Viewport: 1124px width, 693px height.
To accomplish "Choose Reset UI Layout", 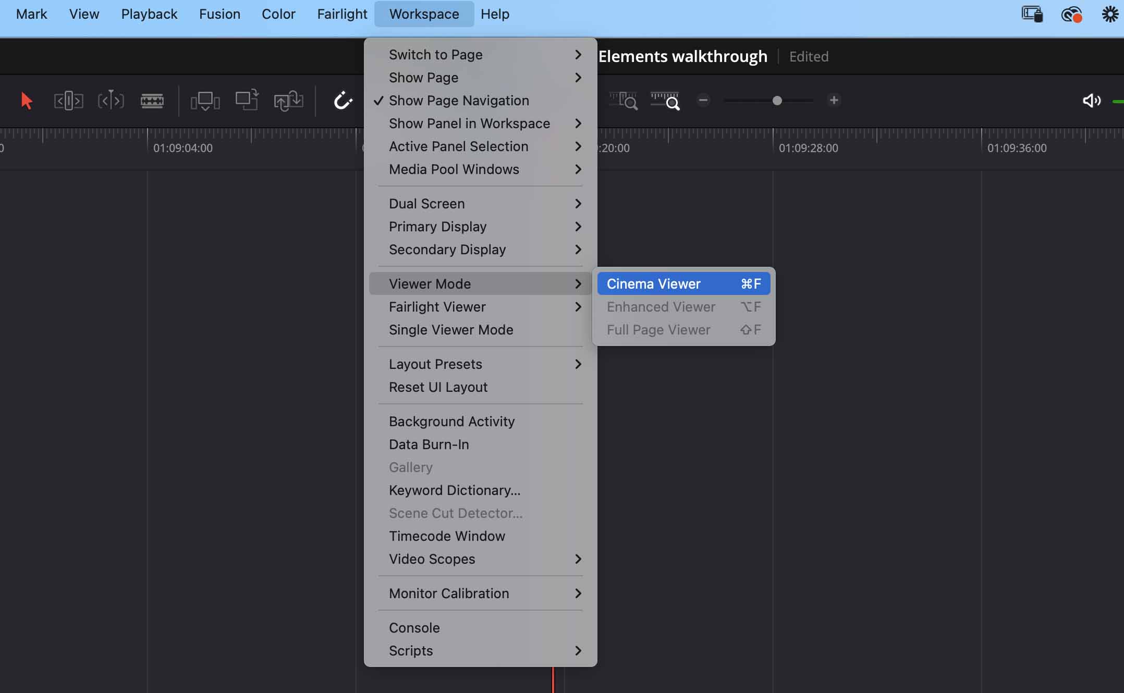I will (x=480, y=387).
